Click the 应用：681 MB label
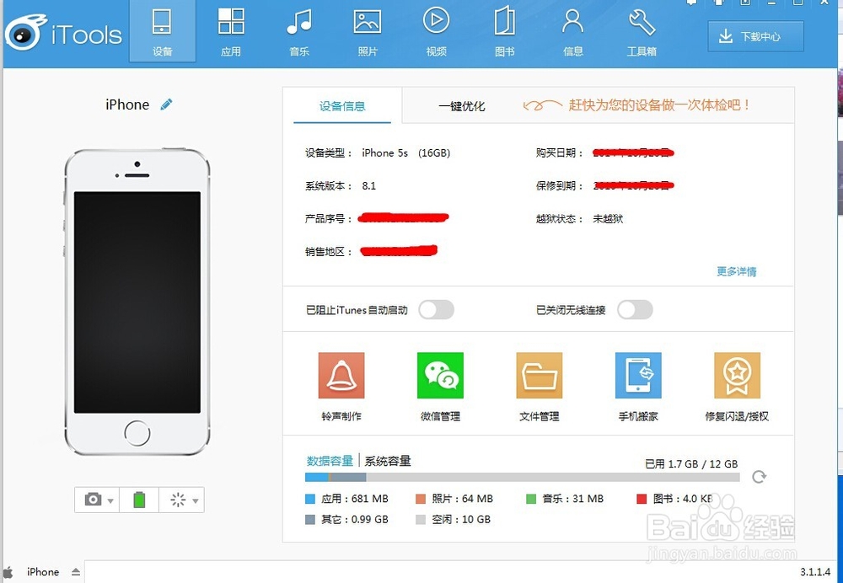843x583 pixels. [x=354, y=499]
